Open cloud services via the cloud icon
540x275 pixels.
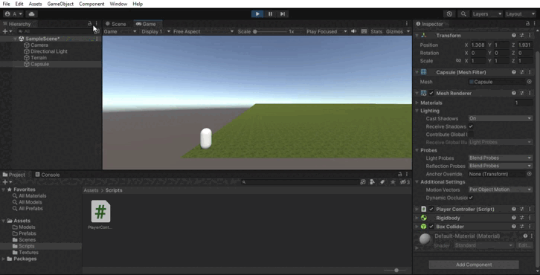coord(31,14)
